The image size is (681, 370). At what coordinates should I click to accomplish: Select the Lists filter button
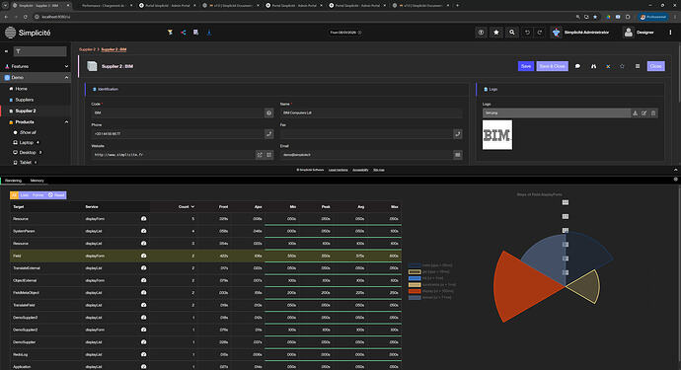[25, 195]
